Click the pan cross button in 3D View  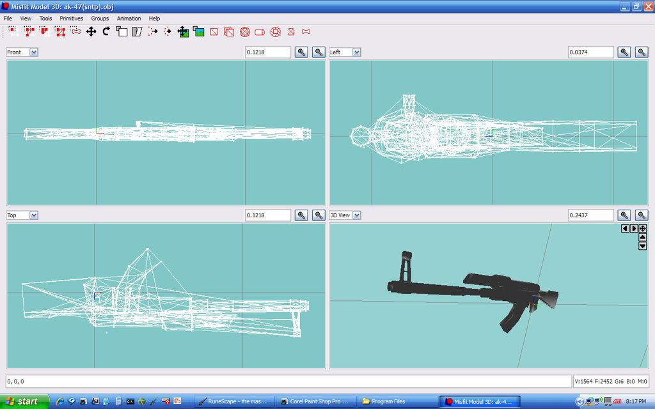[643, 228]
